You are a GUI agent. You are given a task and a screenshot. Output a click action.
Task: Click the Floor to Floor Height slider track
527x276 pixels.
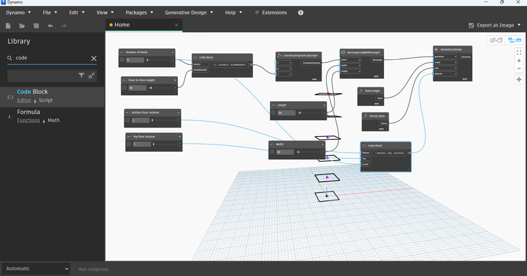(161, 87)
